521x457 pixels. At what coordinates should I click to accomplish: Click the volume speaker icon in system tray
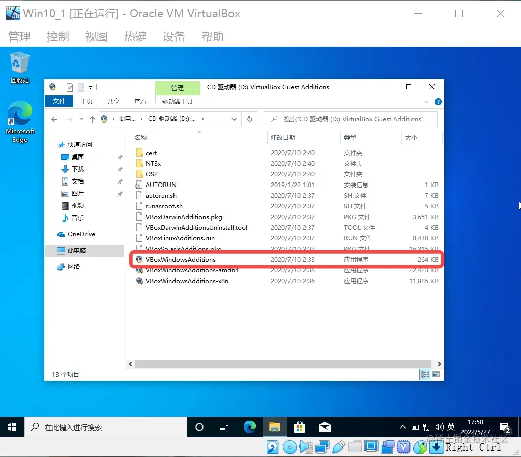click(439, 427)
